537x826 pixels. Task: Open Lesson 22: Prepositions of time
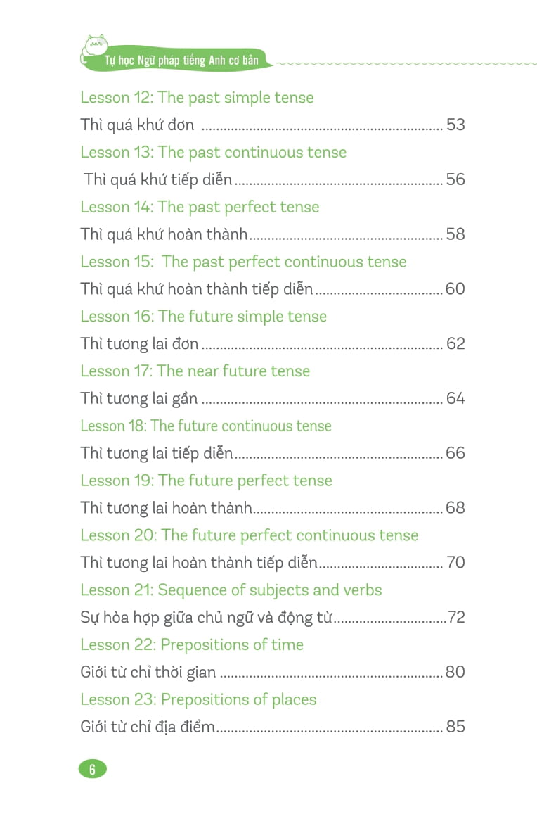pos(192,645)
